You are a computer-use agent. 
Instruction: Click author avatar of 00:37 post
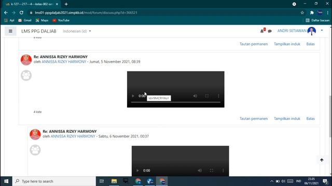tap(35, 134)
